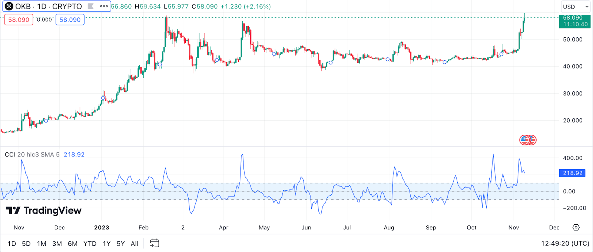Click the CCI 20 hlc3 indicator label

[32, 154]
